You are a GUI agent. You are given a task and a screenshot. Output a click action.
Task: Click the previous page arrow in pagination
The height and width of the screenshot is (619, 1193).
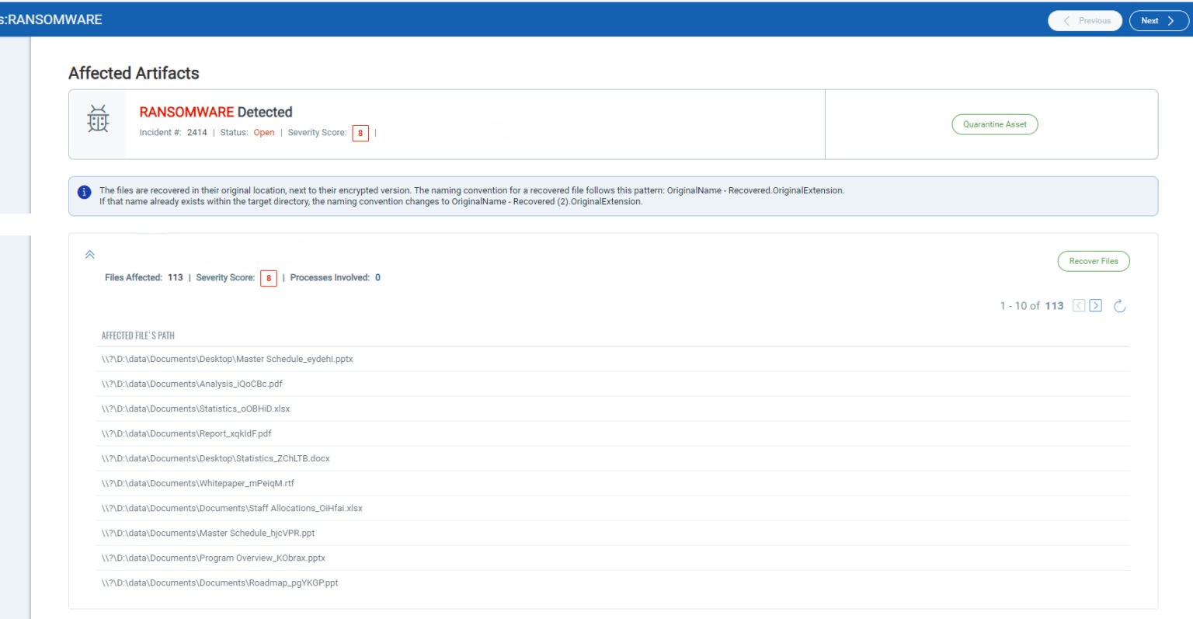(1078, 305)
